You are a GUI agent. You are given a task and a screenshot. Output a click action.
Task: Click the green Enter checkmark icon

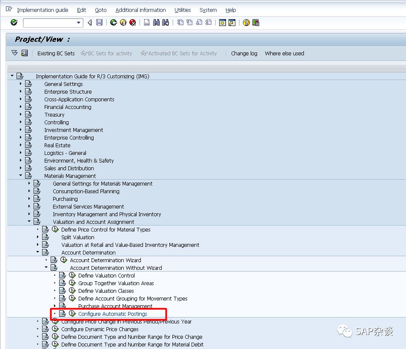coord(14,23)
